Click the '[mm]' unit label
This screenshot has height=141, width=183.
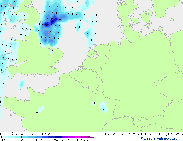(x=32, y=134)
